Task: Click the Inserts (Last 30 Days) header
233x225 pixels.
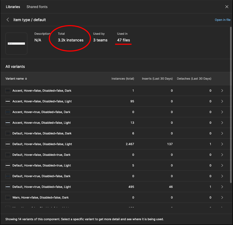Action: (157, 79)
